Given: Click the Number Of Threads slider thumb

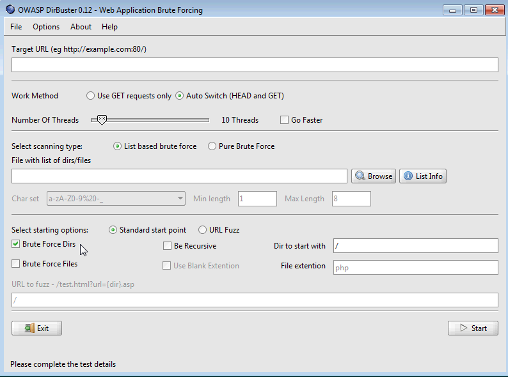Looking at the screenshot, I should coord(102,119).
